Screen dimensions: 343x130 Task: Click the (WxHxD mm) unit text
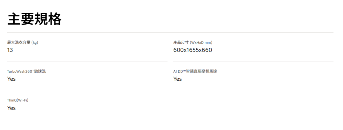(x=201, y=42)
